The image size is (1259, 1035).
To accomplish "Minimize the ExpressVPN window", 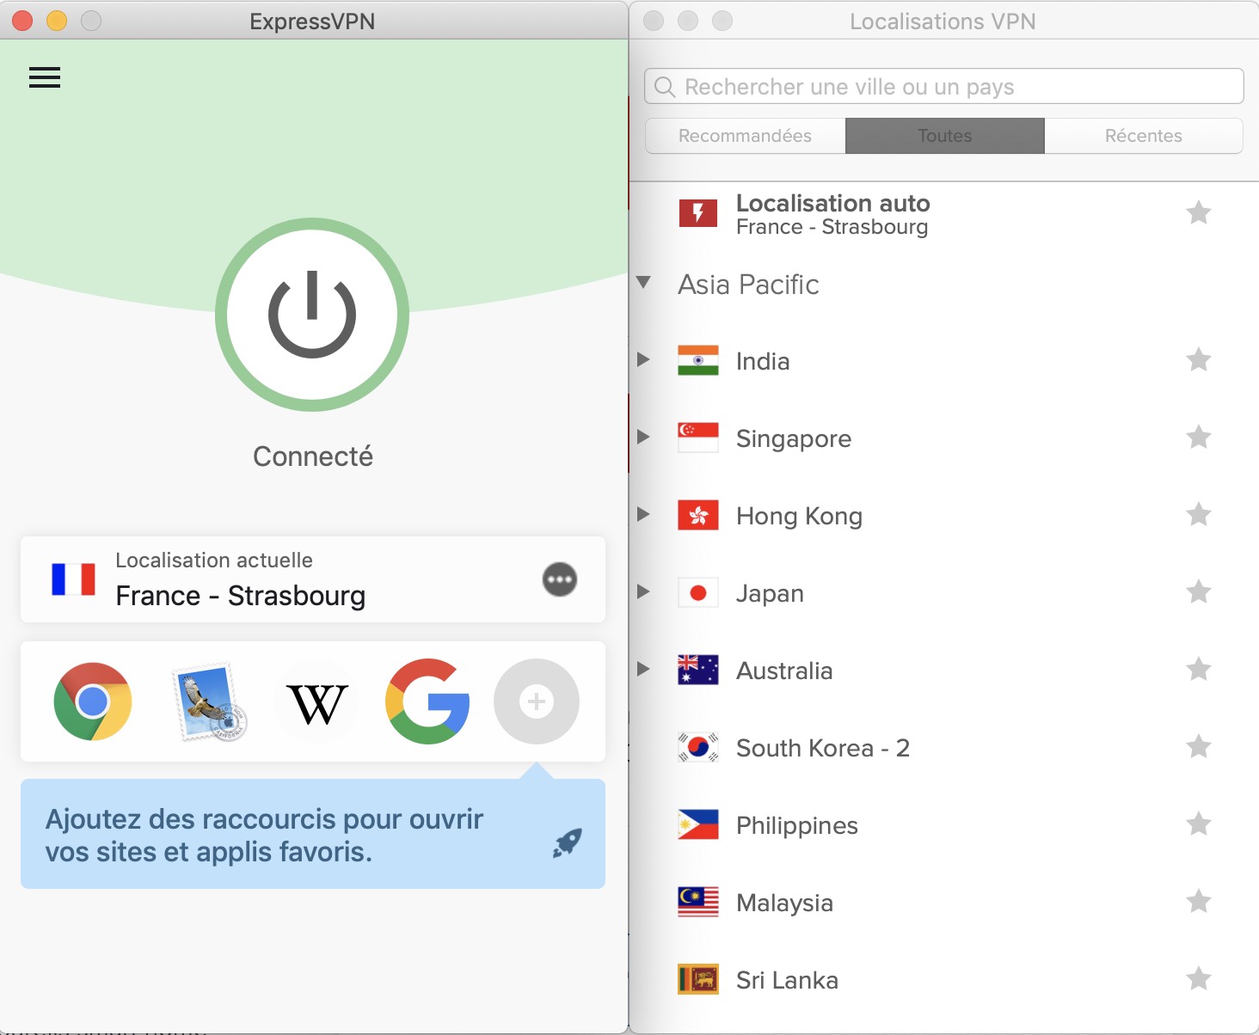I will tap(57, 21).
